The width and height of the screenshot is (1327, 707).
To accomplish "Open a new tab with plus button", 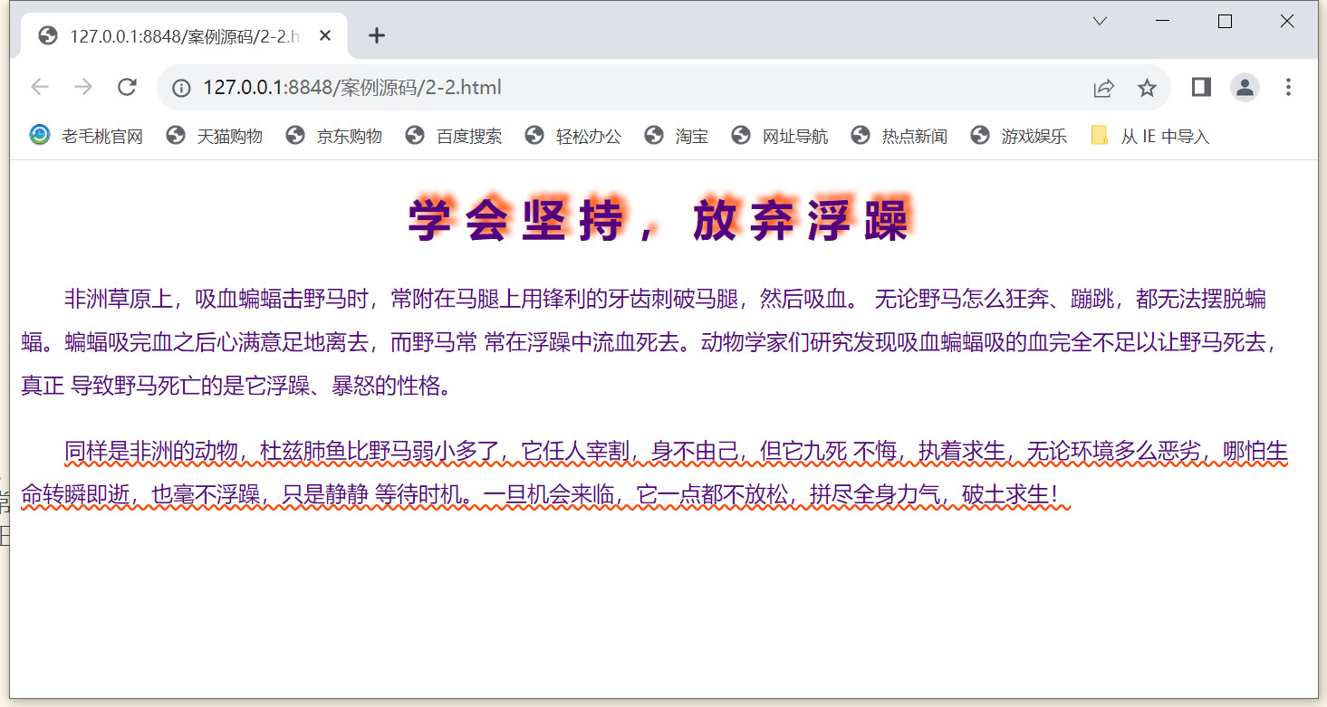I will click(x=377, y=36).
